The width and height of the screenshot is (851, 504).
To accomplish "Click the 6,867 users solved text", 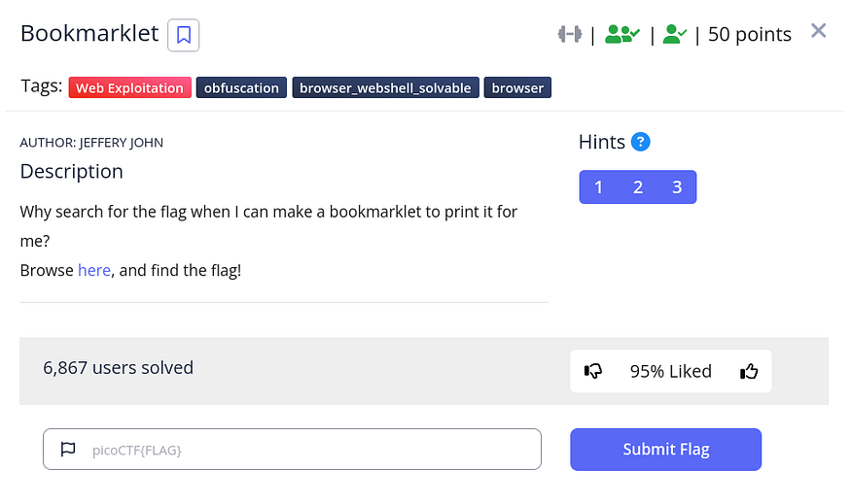I will pyautogui.click(x=119, y=368).
